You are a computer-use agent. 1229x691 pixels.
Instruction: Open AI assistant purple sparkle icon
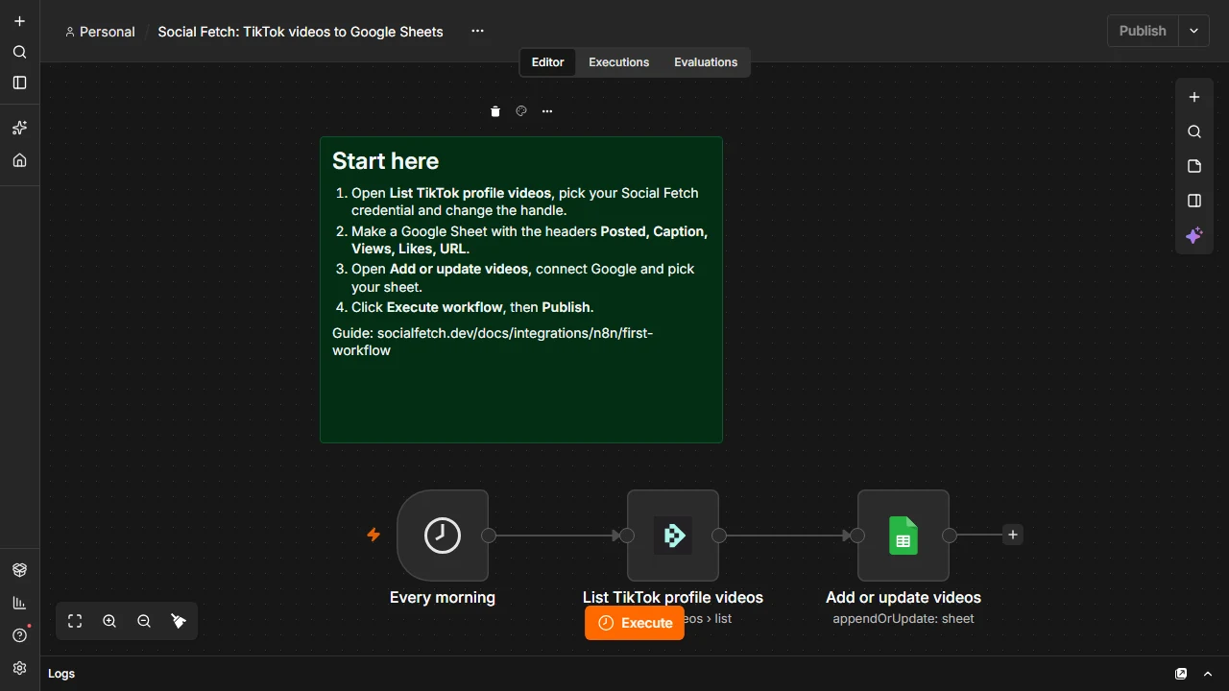click(x=1194, y=235)
